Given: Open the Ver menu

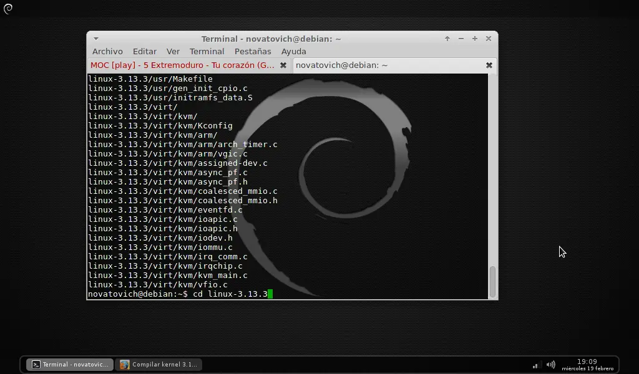Looking at the screenshot, I should 173,51.
